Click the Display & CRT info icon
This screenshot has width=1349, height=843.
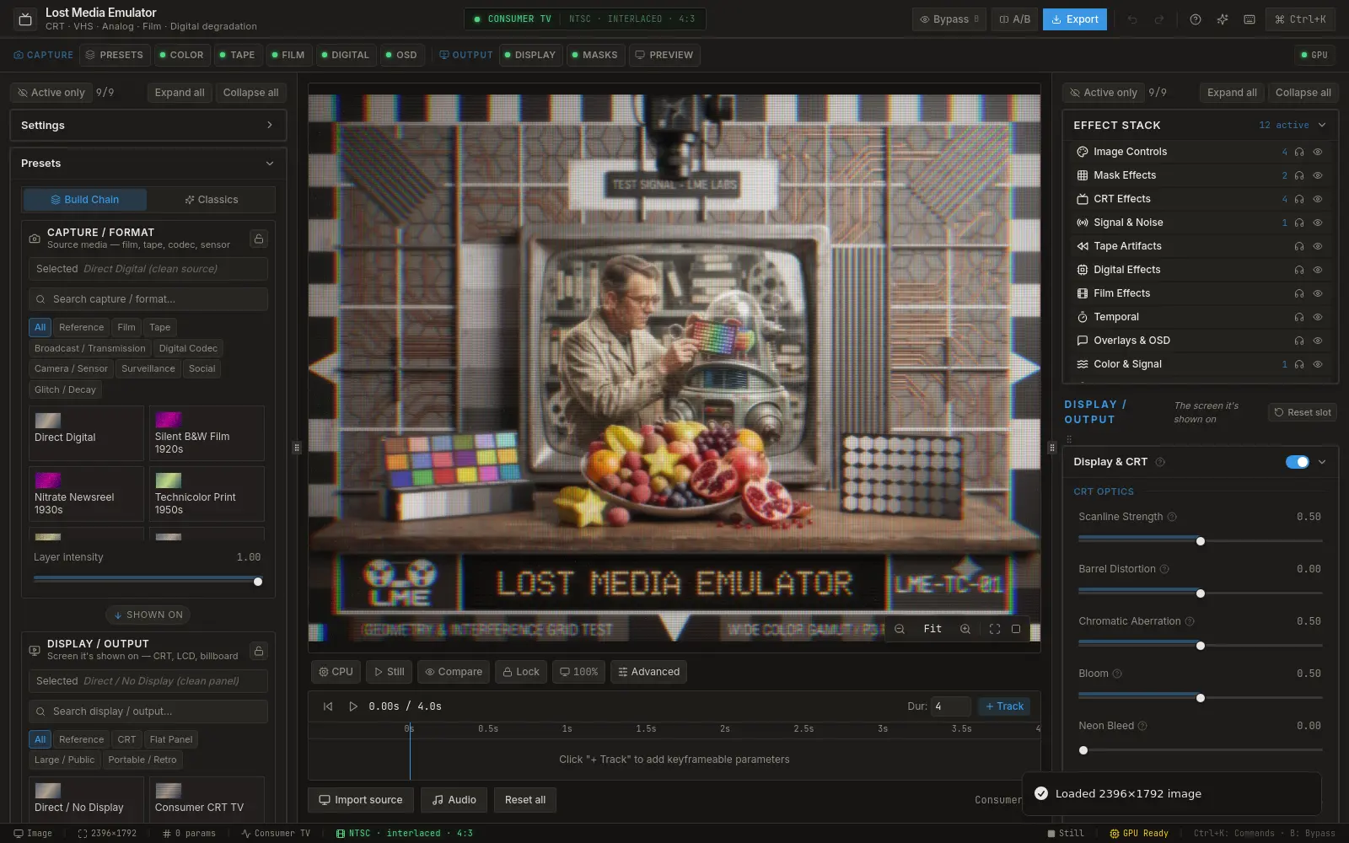[x=1160, y=462]
